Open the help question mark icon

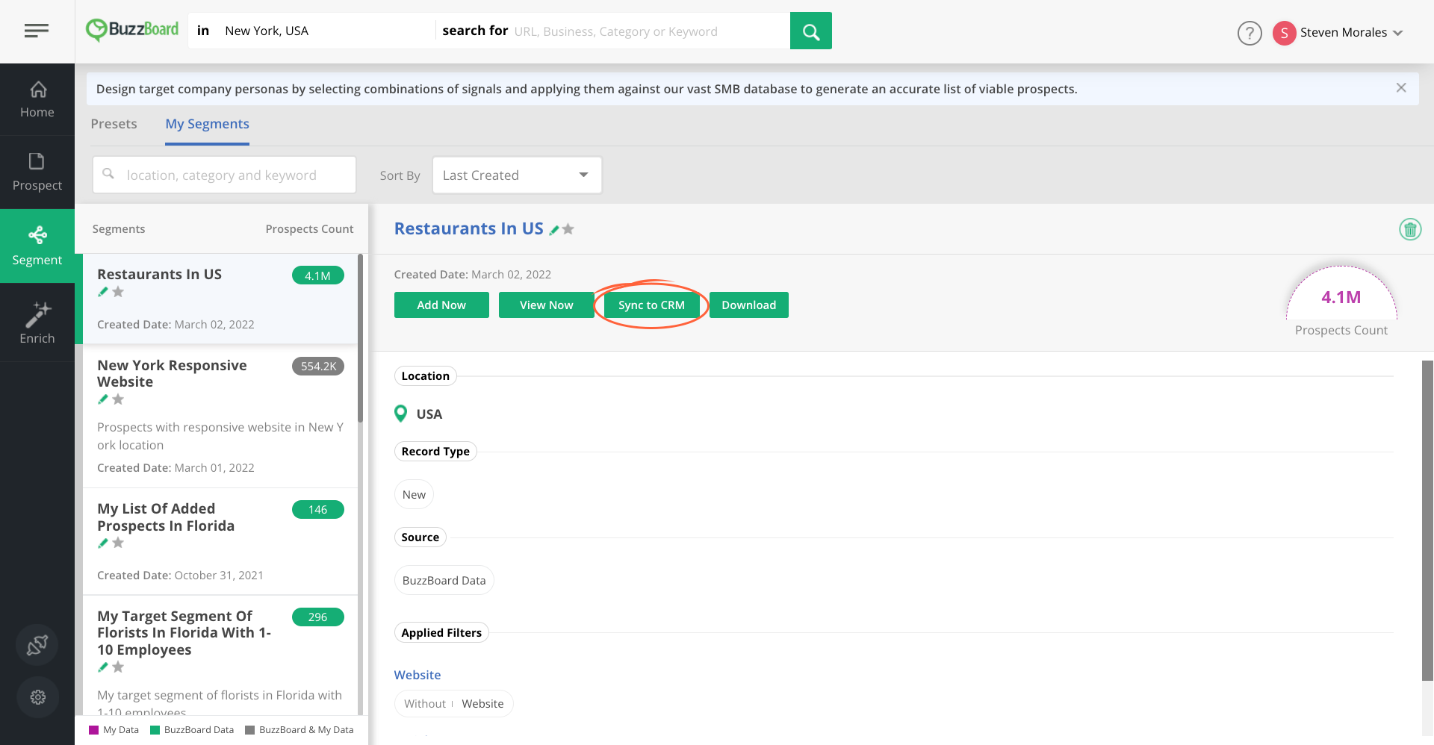[x=1250, y=33]
